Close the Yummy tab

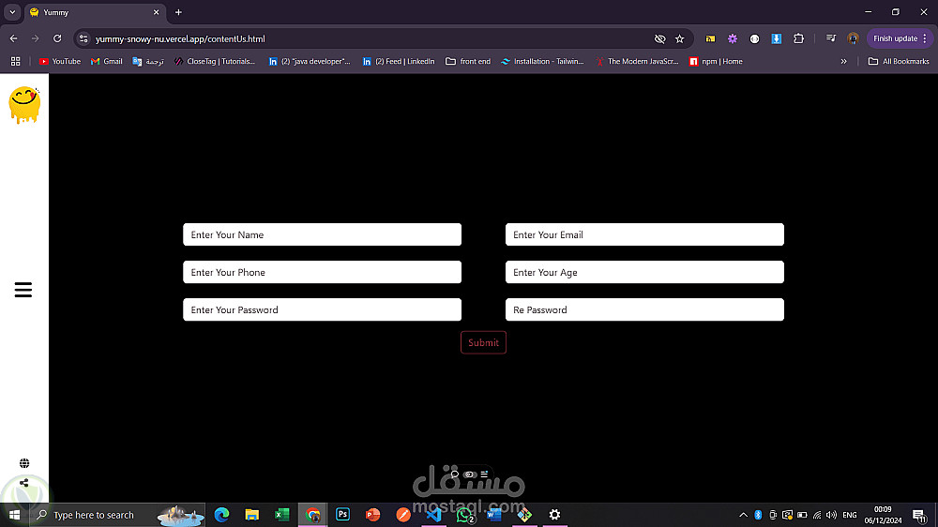(156, 12)
